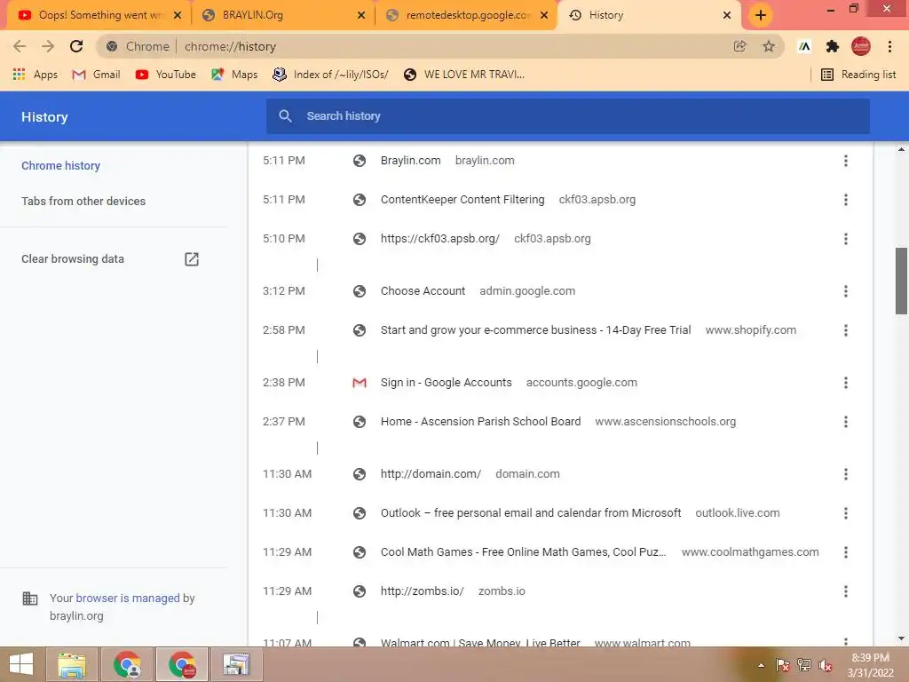
Task: Open the Maps bookmark
Action: click(234, 75)
